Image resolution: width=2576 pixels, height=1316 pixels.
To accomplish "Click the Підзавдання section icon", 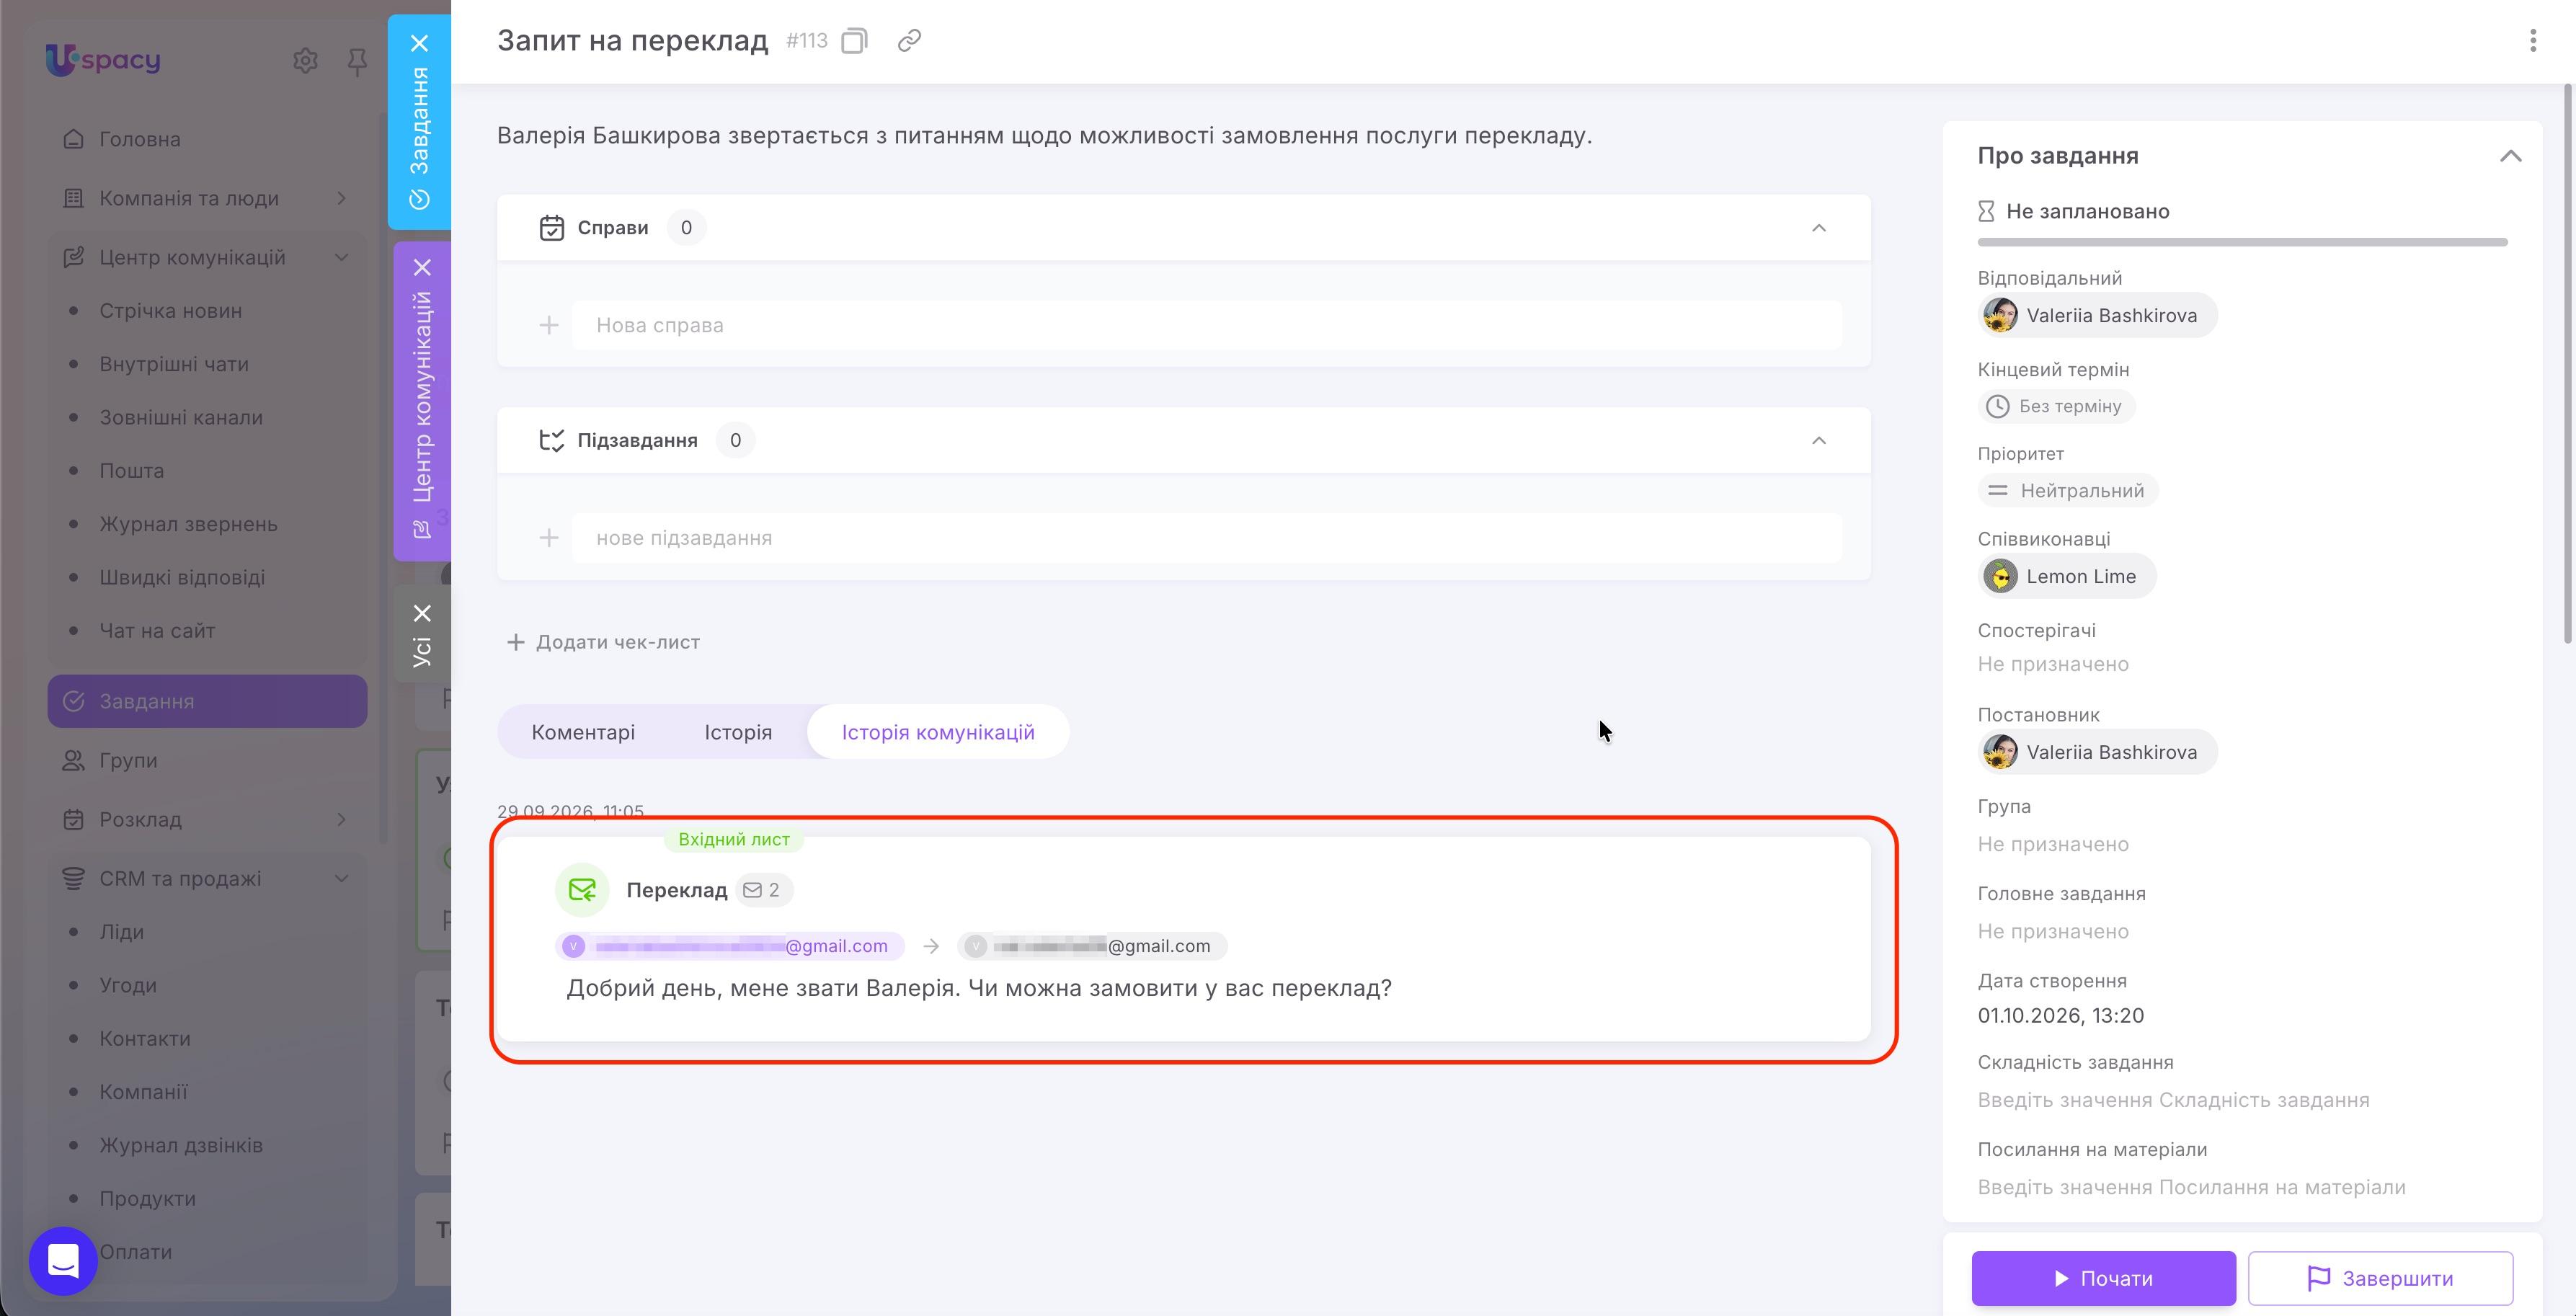I will click(x=552, y=441).
